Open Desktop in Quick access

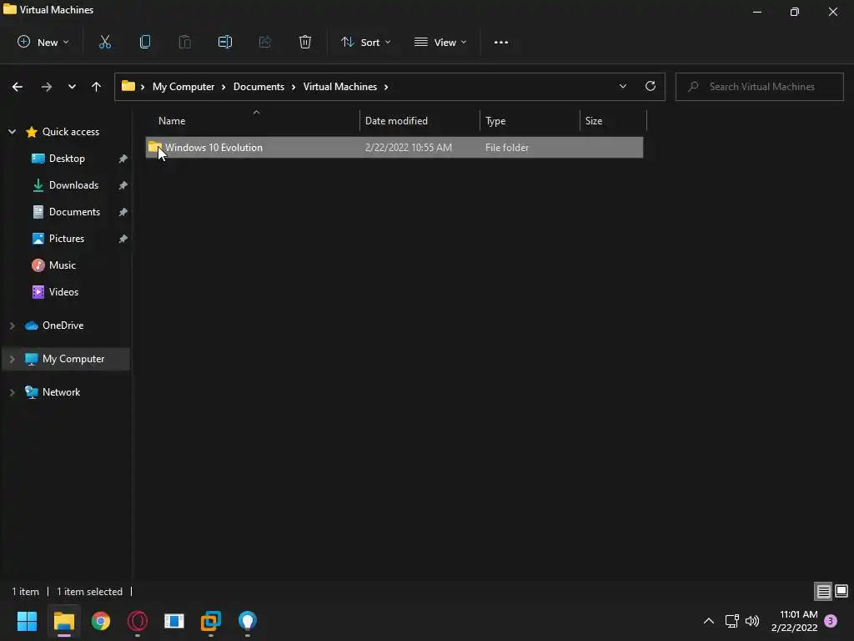tap(67, 159)
